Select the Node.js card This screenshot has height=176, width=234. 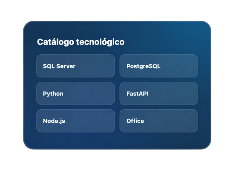coord(76,121)
